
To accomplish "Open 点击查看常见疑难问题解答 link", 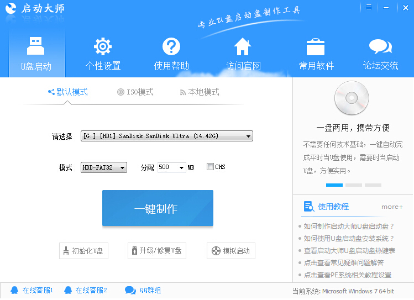I will (343, 263).
